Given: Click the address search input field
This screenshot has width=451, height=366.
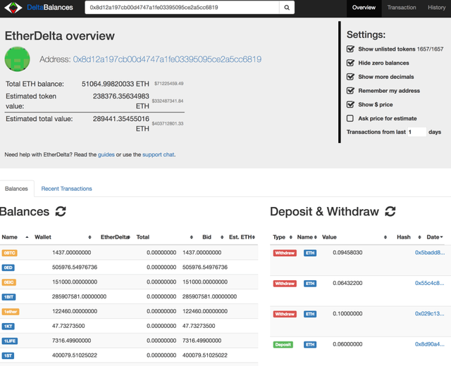Looking at the screenshot, I should point(182,8).
